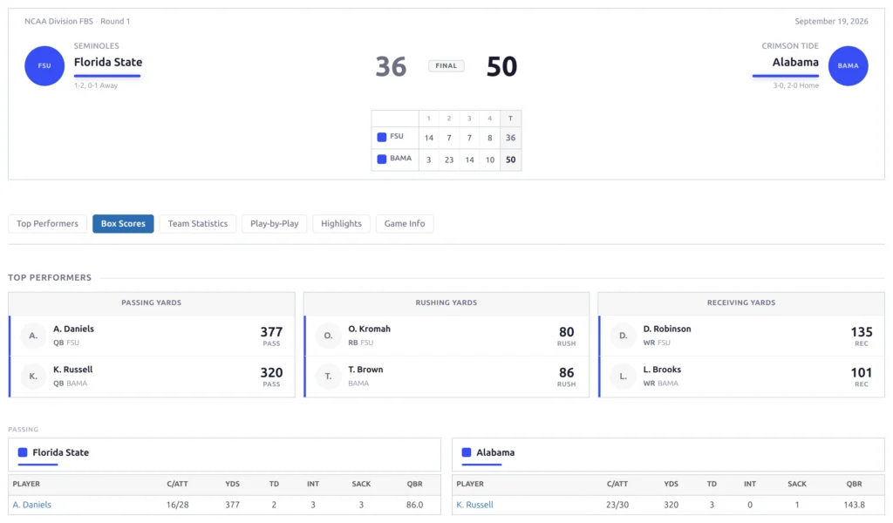The image size is (893, 523).
Task: Click K. Russell avatar in Passing Yards
Action: [34, 377]
